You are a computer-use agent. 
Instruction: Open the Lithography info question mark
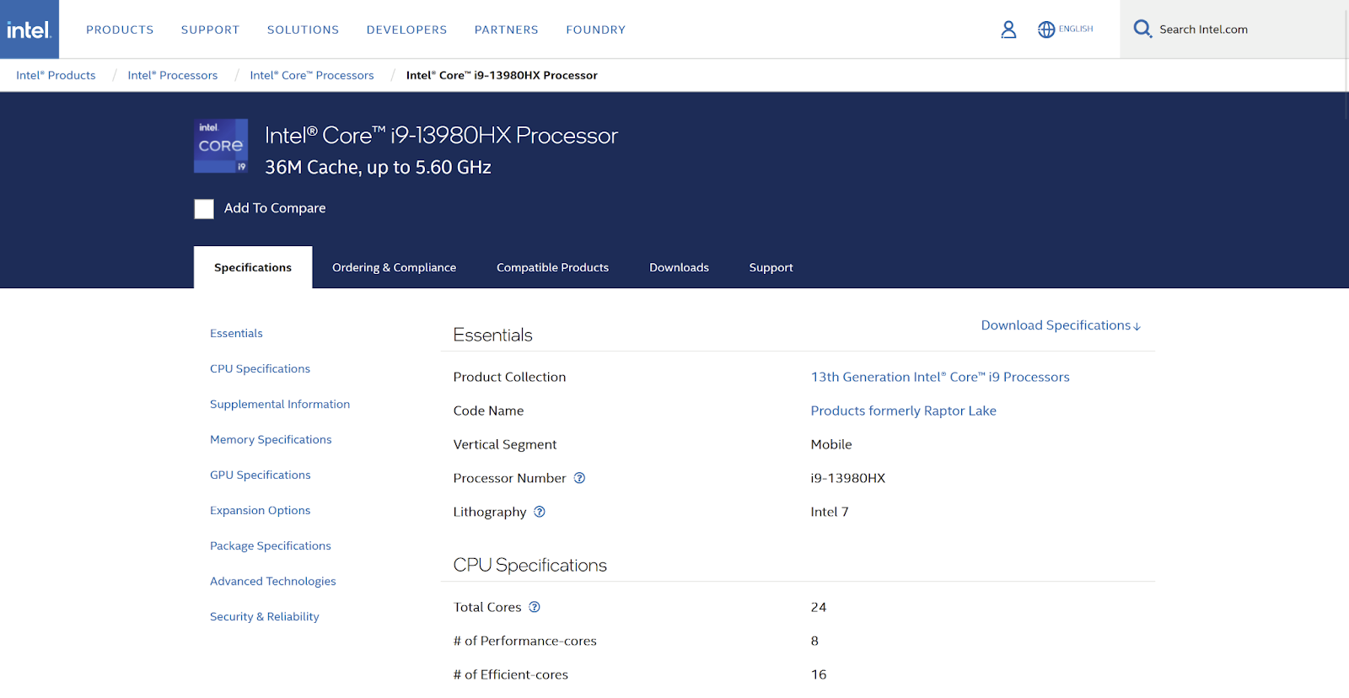click(540, 512)
